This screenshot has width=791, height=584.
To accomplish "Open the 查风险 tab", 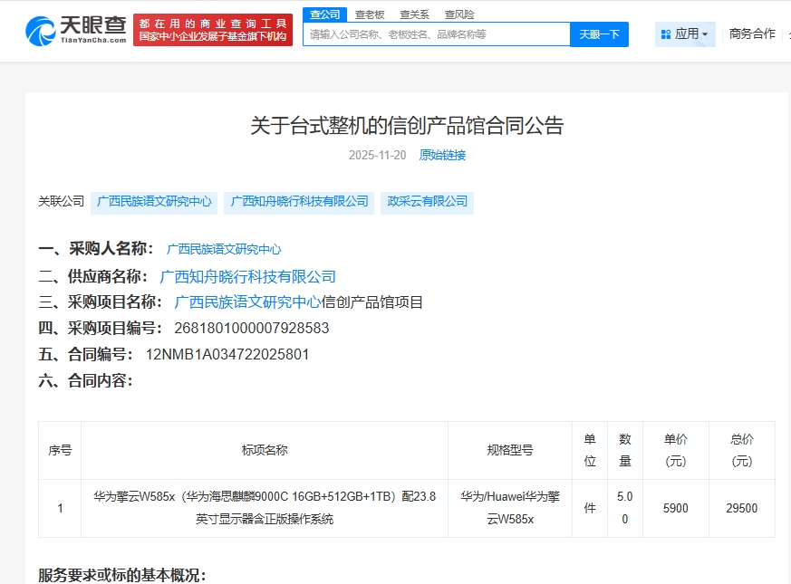I will (x=458, y=14).
